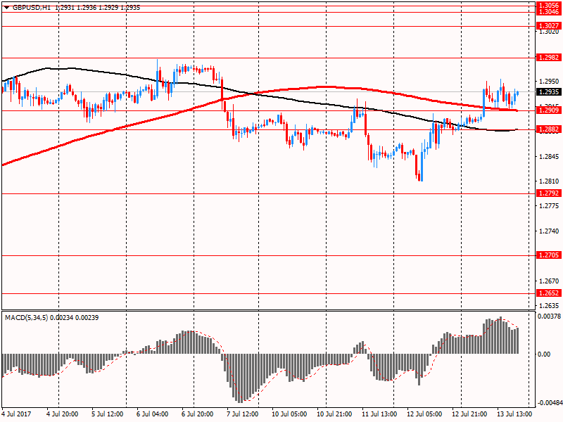
Task: Click the 11 Jul 13:00 time label
Action: click(x=379, y=414)
